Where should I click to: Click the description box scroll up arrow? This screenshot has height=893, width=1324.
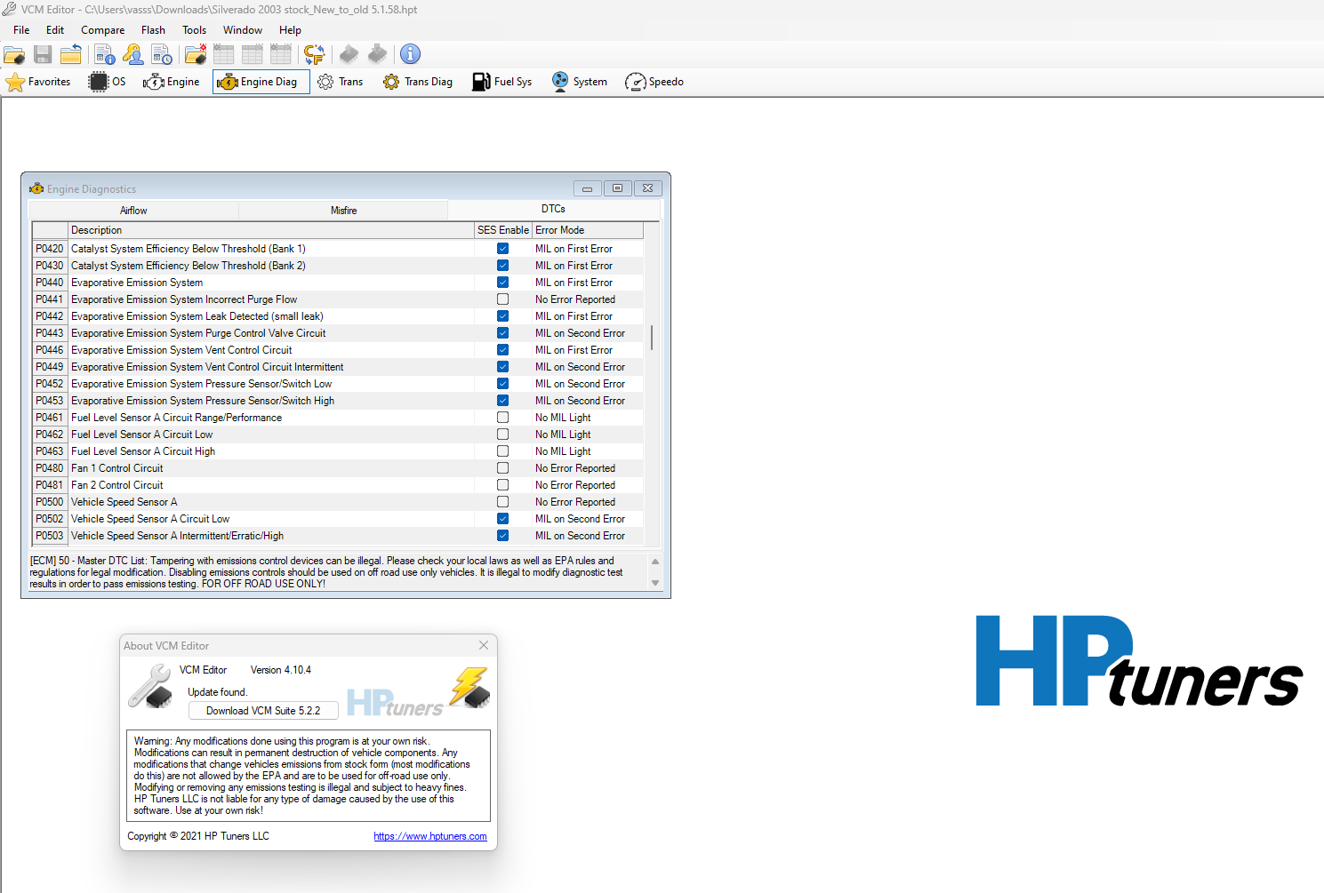(655, 562)
